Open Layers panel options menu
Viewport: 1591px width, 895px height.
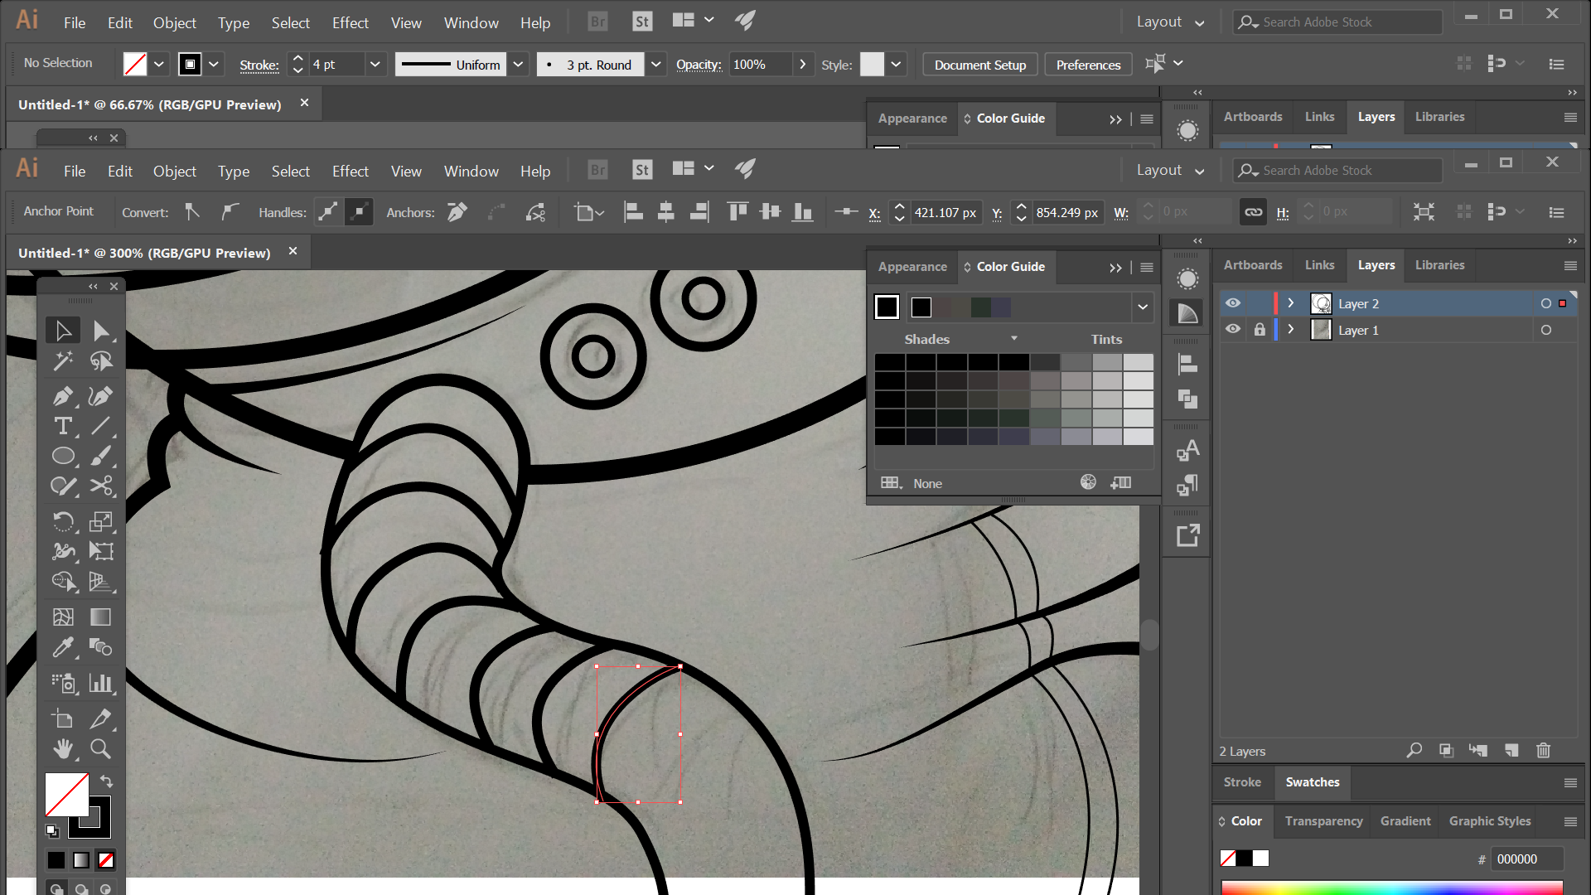[1569, 265]
